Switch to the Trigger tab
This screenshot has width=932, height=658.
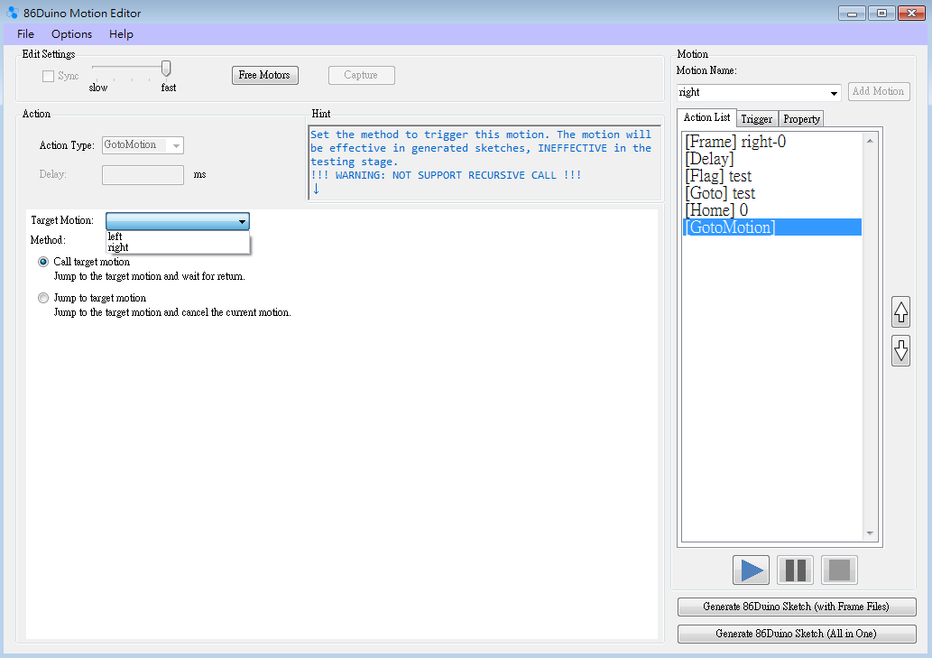[x=757, y=119]
